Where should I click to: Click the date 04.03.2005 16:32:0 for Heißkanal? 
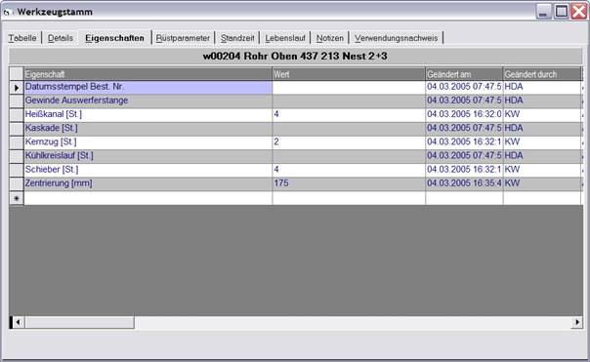[x=464, y=114]
